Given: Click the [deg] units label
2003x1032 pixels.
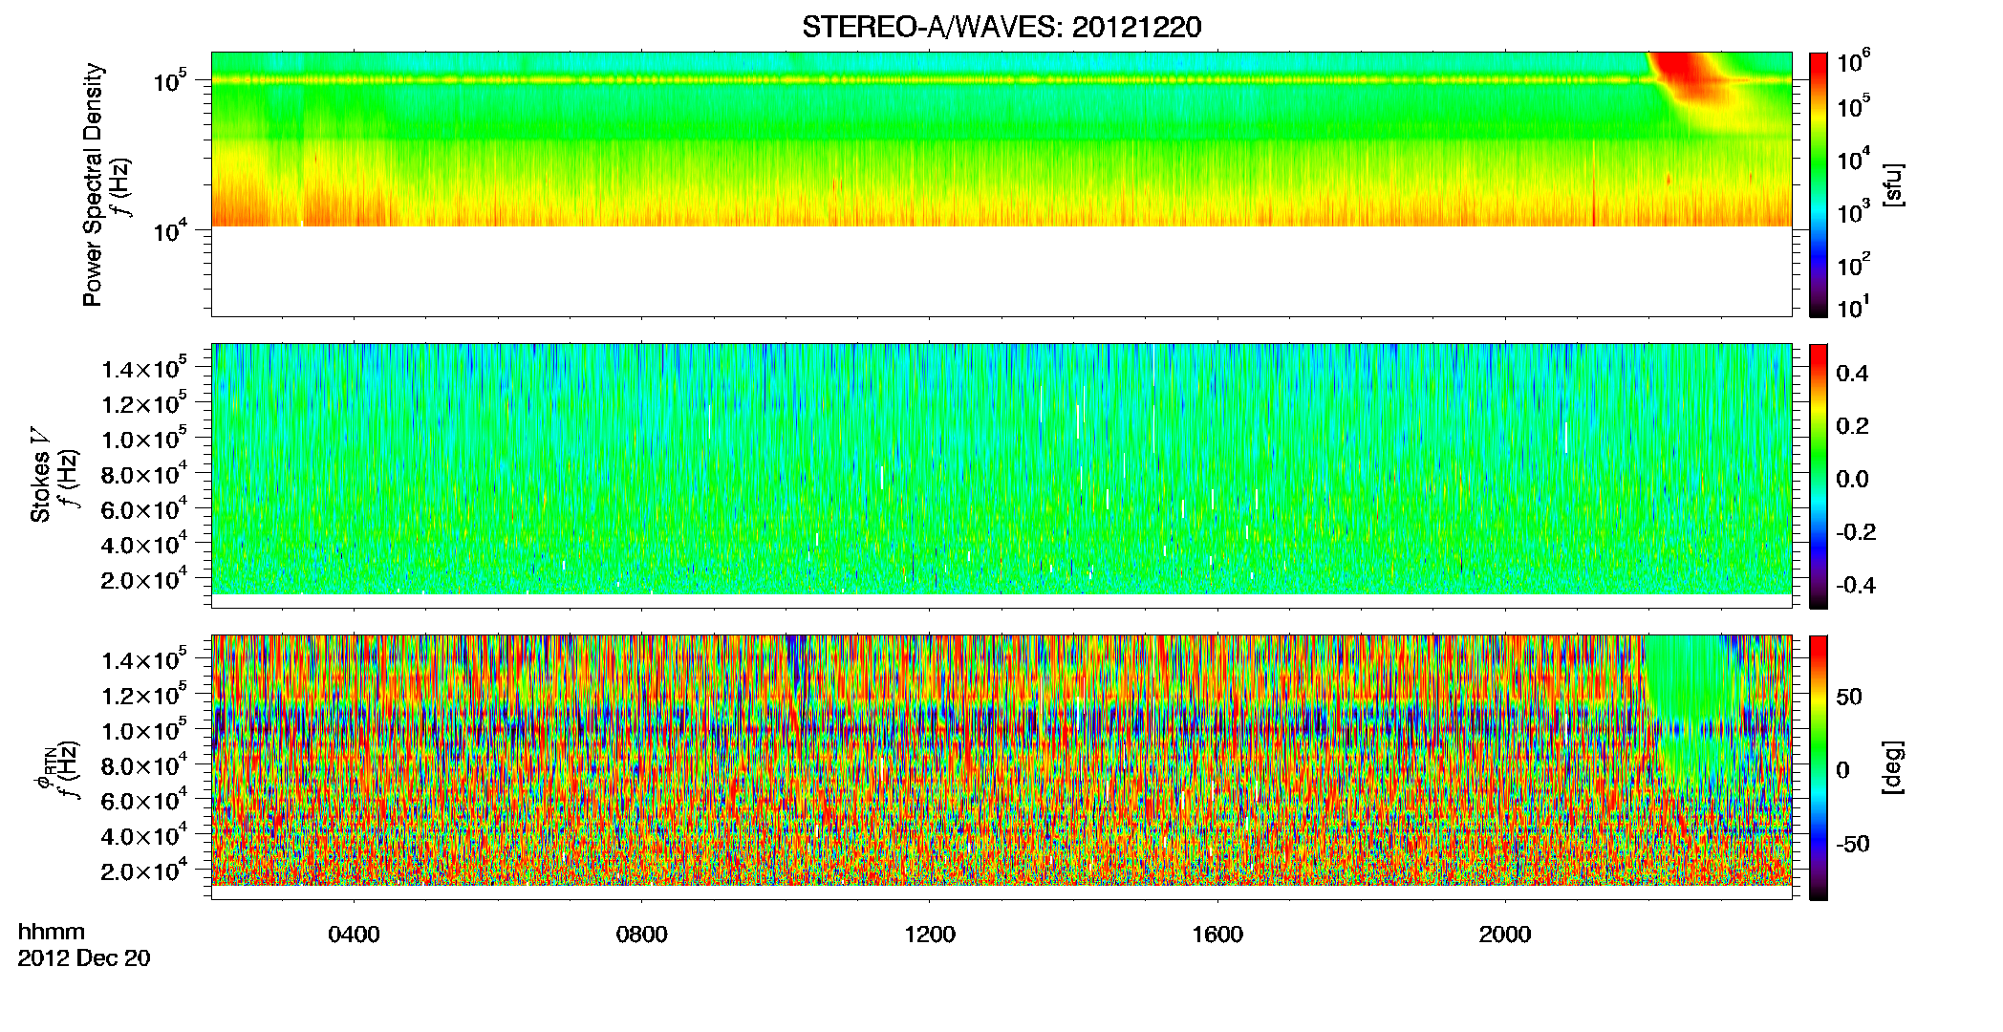Looking at the screenshot, I should pyautogui.click(x=1892, y=767).
